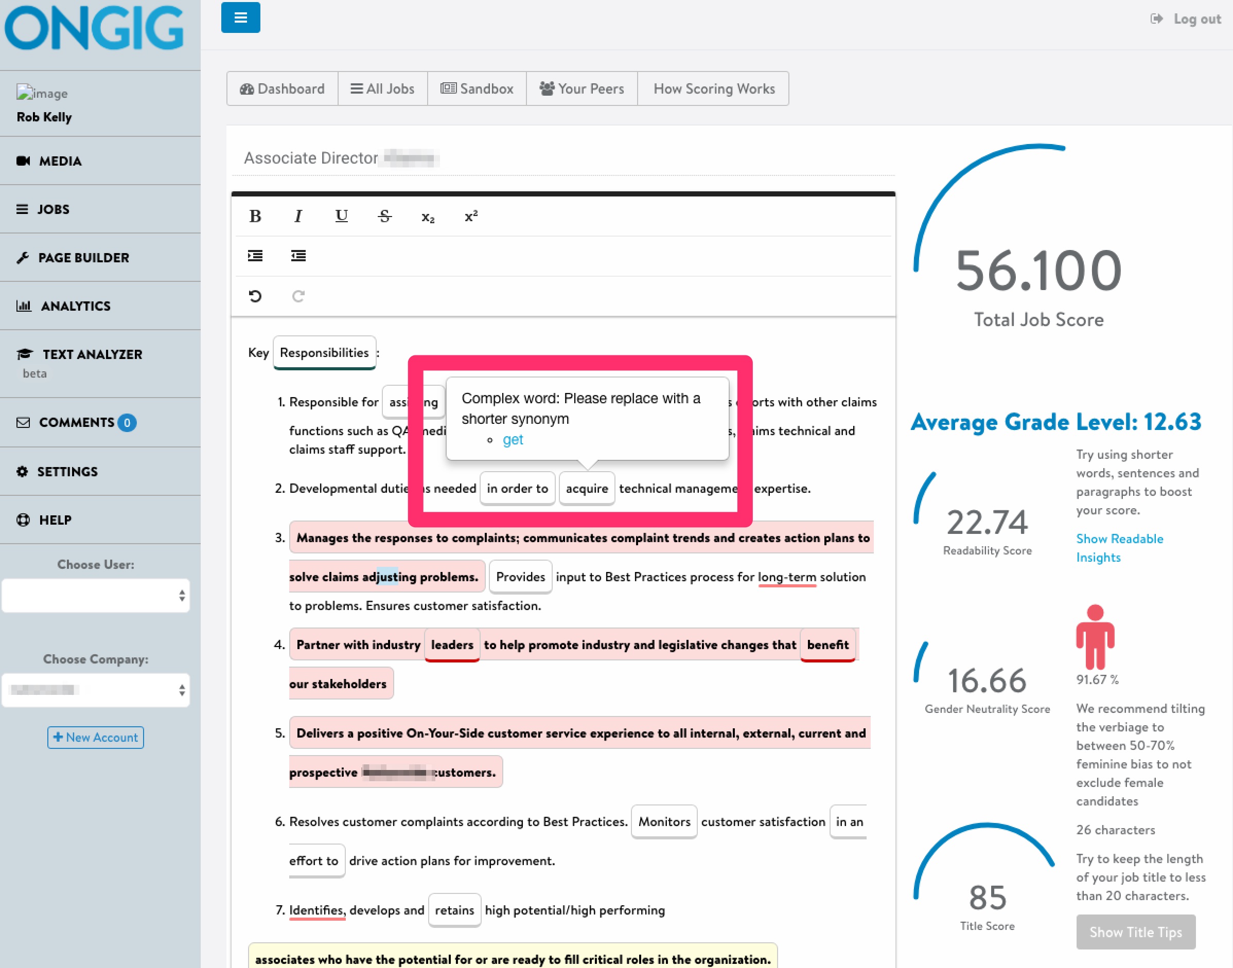Open MEDIA in the sidebar
The image size is (1233, 968).
(100, 161)
